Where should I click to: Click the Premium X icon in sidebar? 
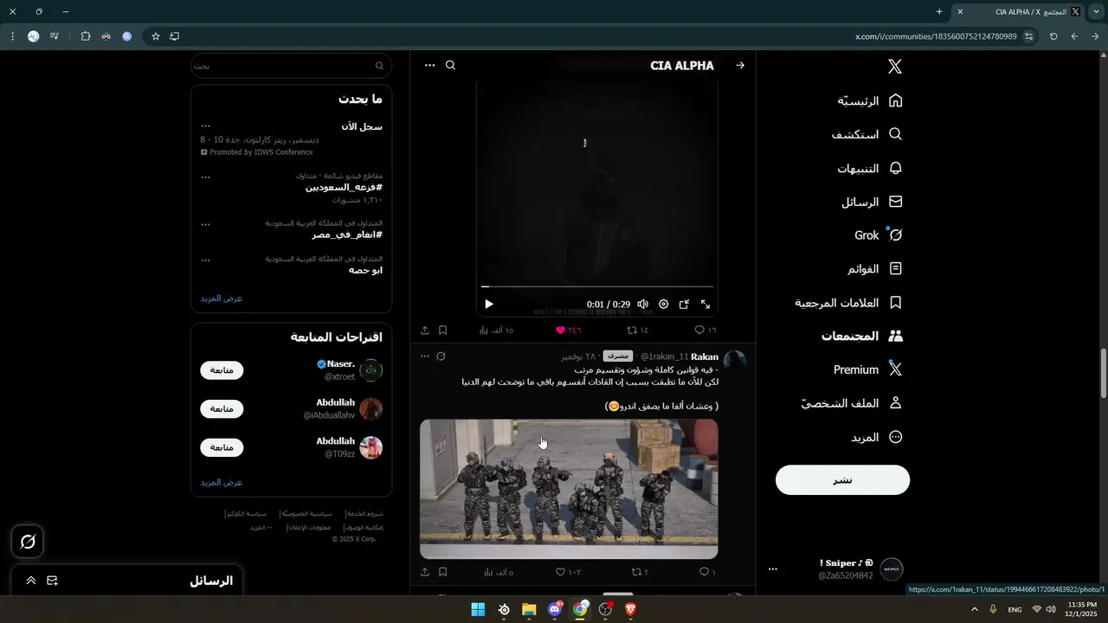(x=896, y=369)
